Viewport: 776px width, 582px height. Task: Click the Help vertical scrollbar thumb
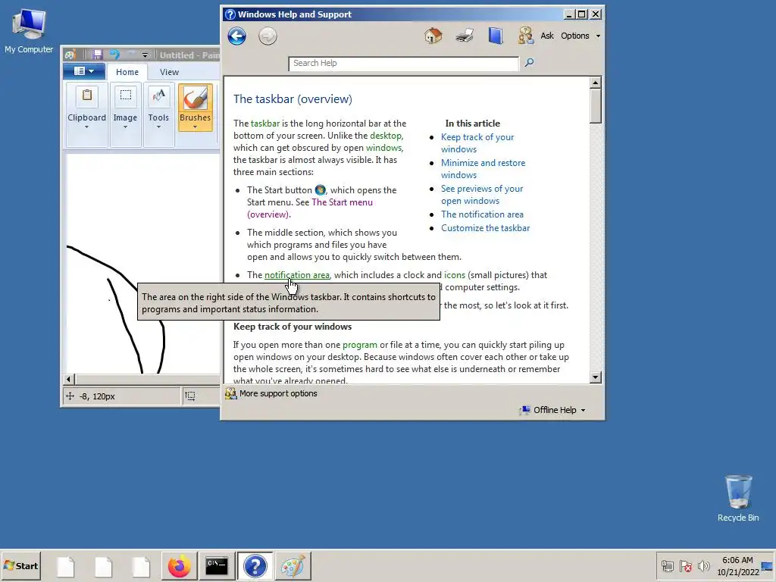(596, 106)
